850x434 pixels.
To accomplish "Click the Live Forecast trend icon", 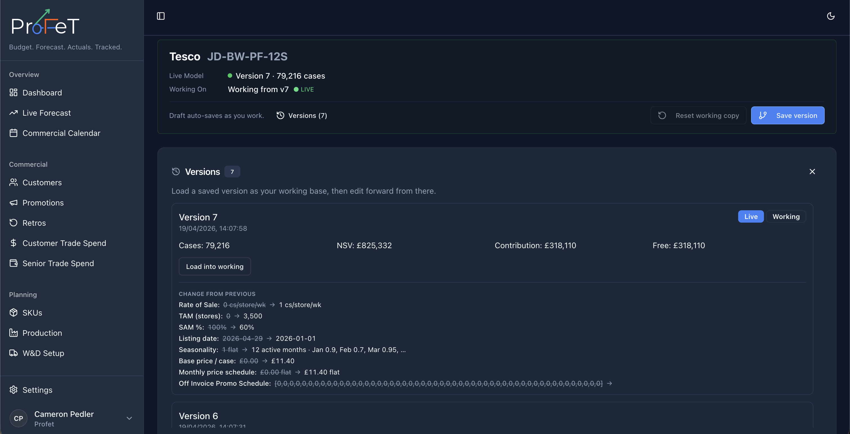I will click(x=13, y=113).
